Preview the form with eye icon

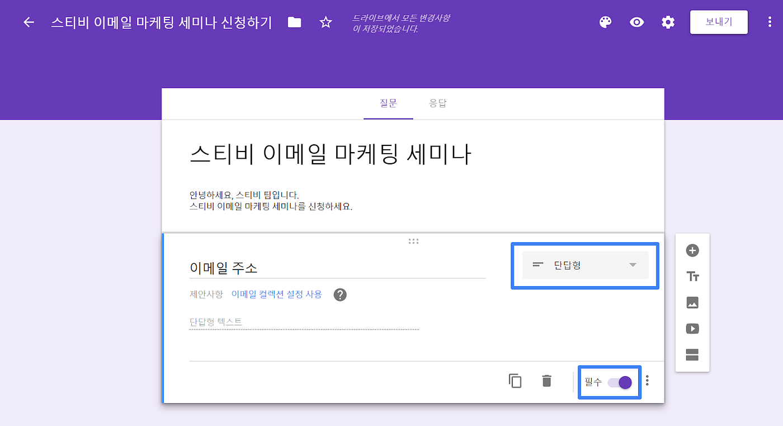tap(636, 22)
